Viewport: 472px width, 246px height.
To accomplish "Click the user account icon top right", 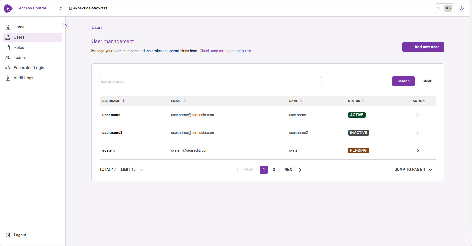I will [x=462, y=8].
